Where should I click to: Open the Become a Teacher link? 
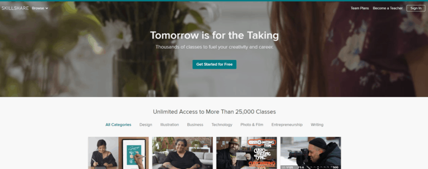tap(387, 8)
